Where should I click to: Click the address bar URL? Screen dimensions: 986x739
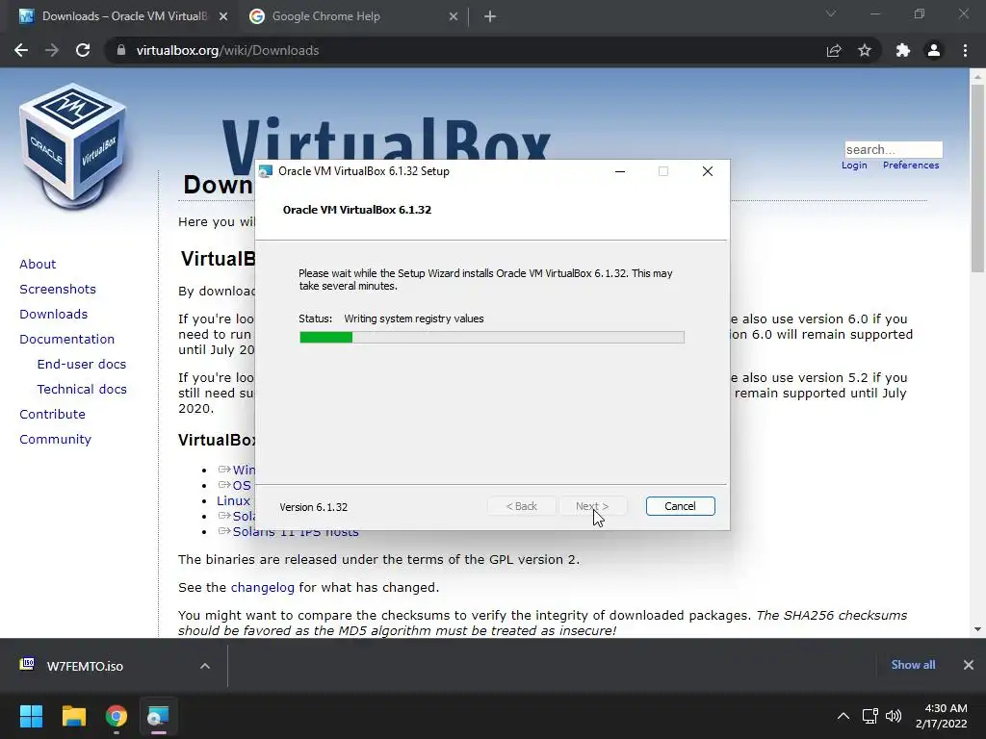[x=227, y=50]
